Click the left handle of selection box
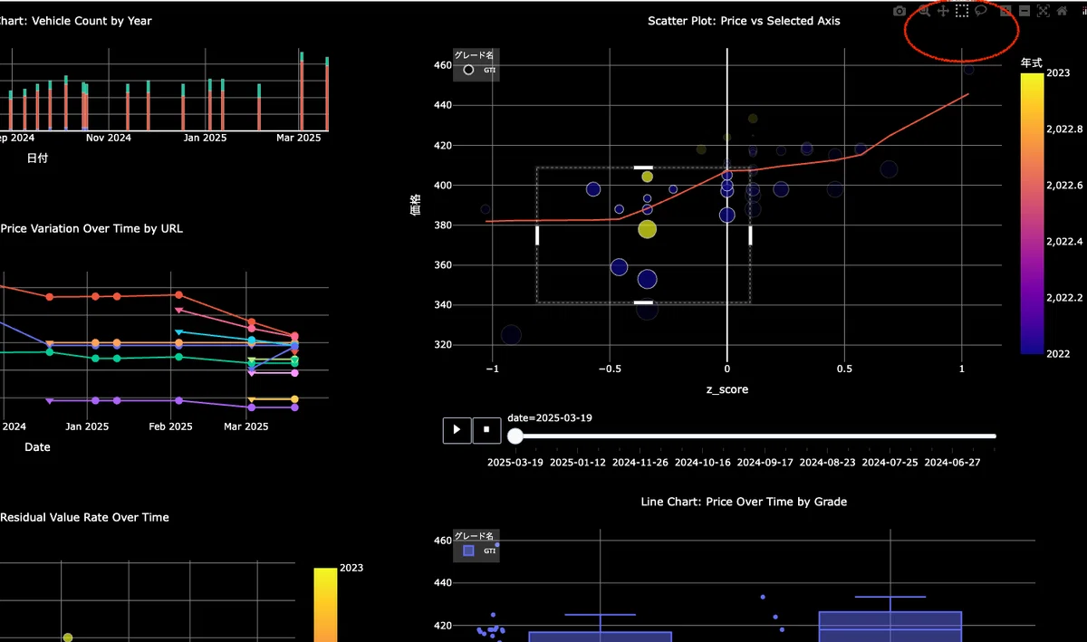 coord(537,235)
